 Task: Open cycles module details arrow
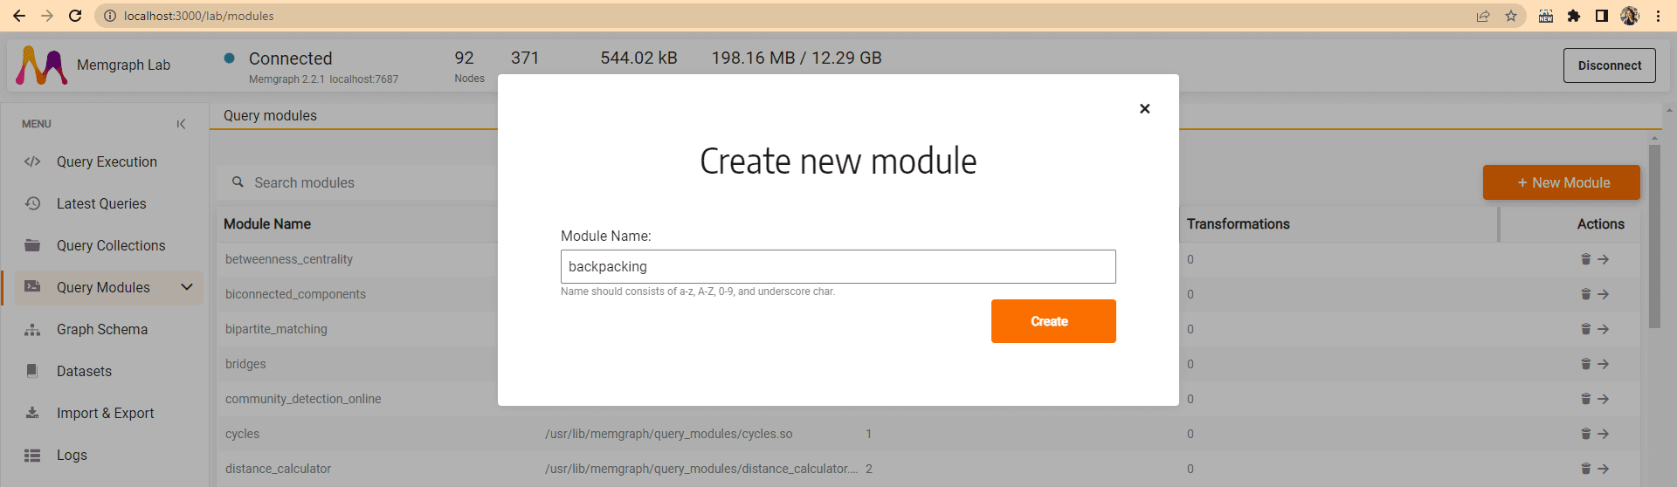1603,434
